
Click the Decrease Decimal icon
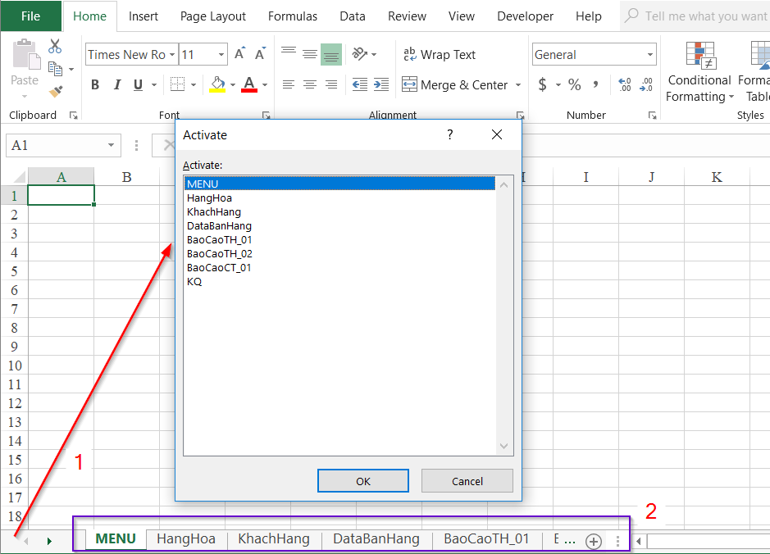[x=646, y=84]
